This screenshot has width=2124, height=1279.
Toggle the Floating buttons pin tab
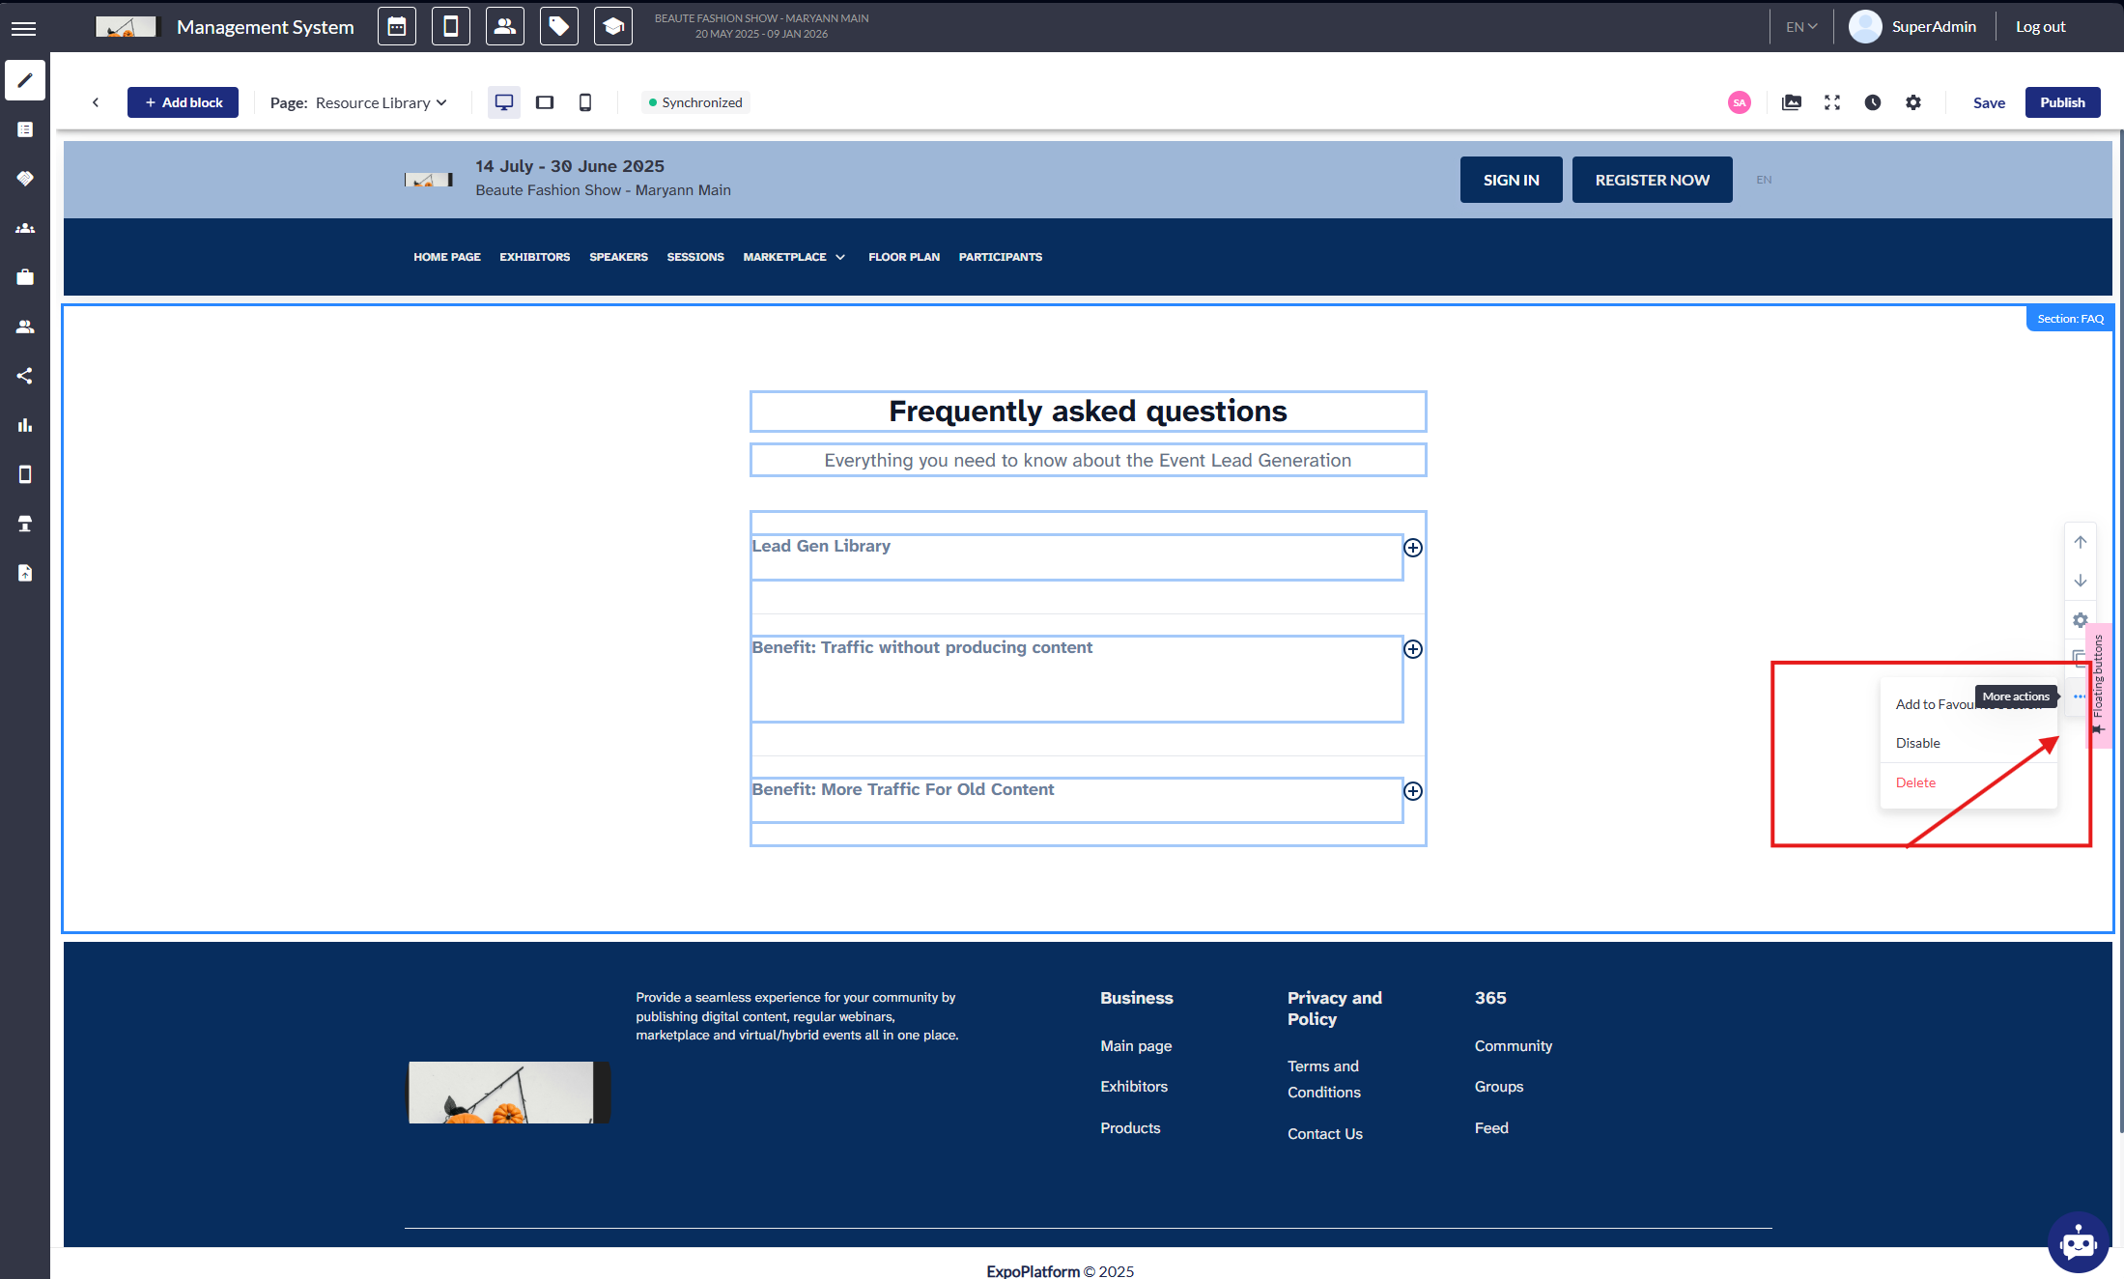tap(2099, 685)
